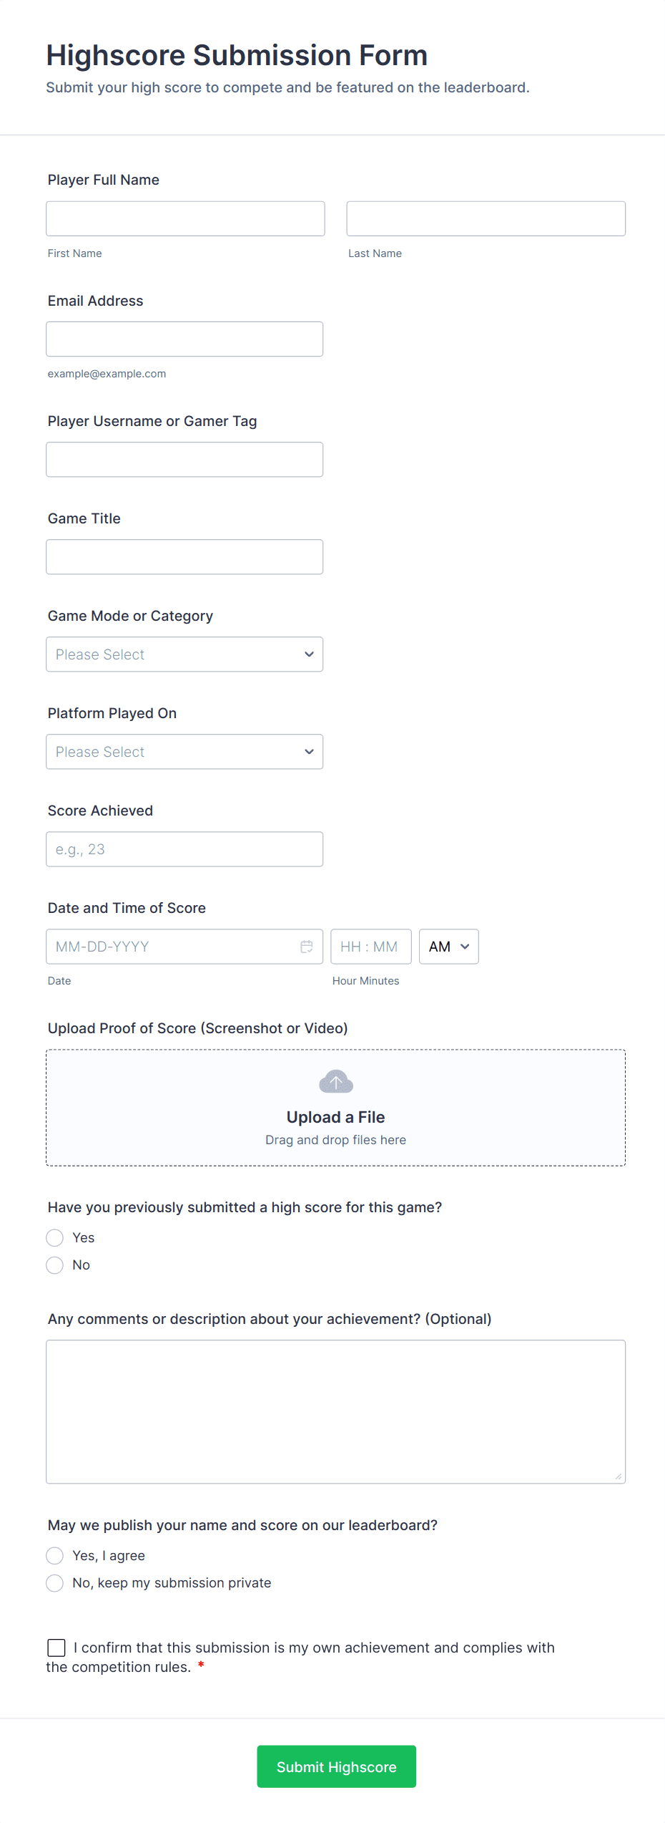
Task: Open the Platform Played On dropdown
Action: (184, 751)
